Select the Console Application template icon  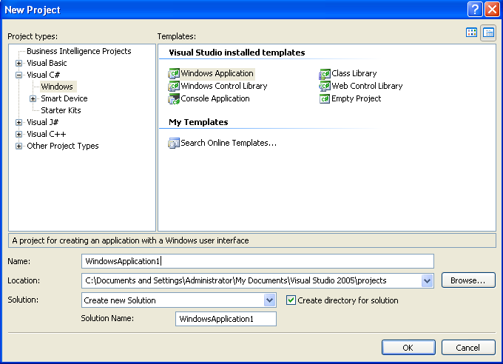[x=174, y=99]
